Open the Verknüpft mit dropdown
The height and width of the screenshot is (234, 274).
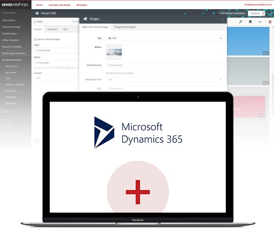pyautogui.click(x=165, y=79)
